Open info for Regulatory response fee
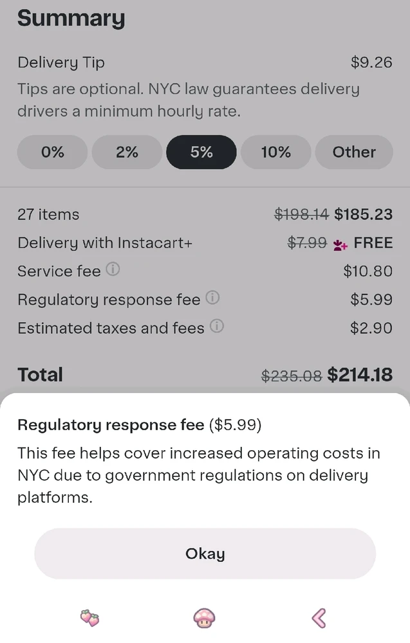 212,298
